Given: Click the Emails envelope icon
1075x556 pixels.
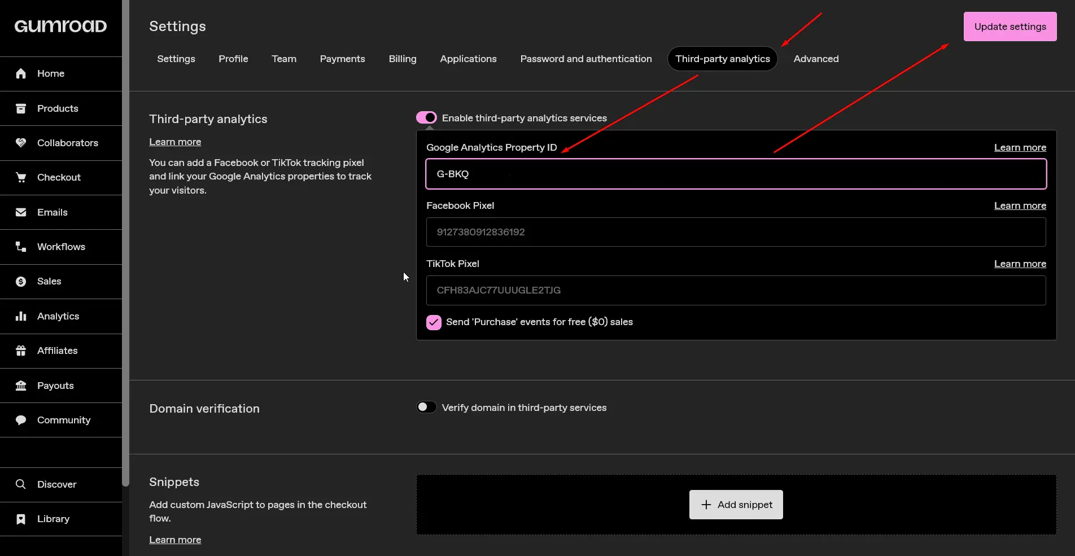Looking at the screenshot, I should (x=21, y=212).
